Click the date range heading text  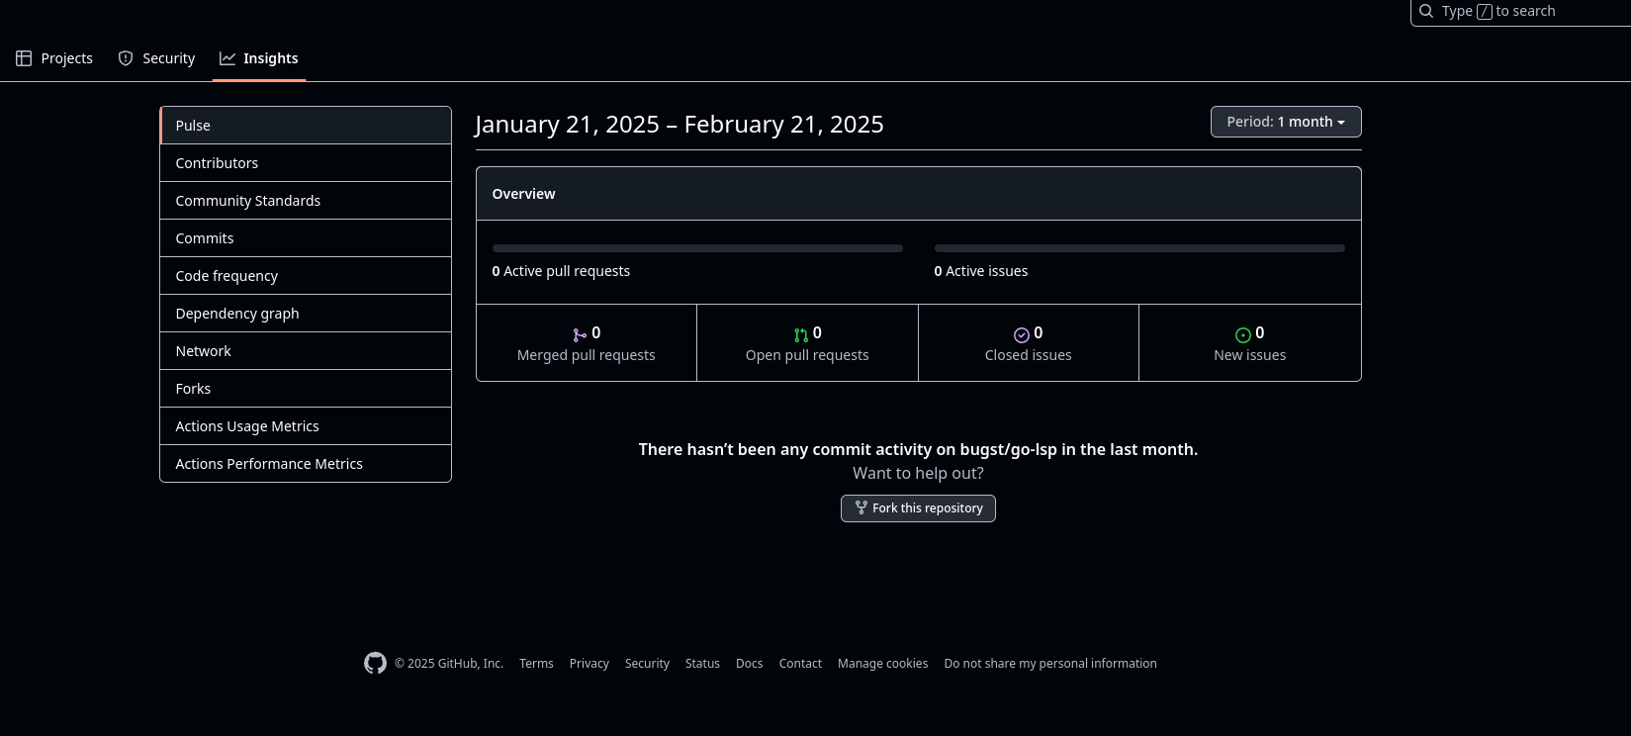(x=680, y=125)
